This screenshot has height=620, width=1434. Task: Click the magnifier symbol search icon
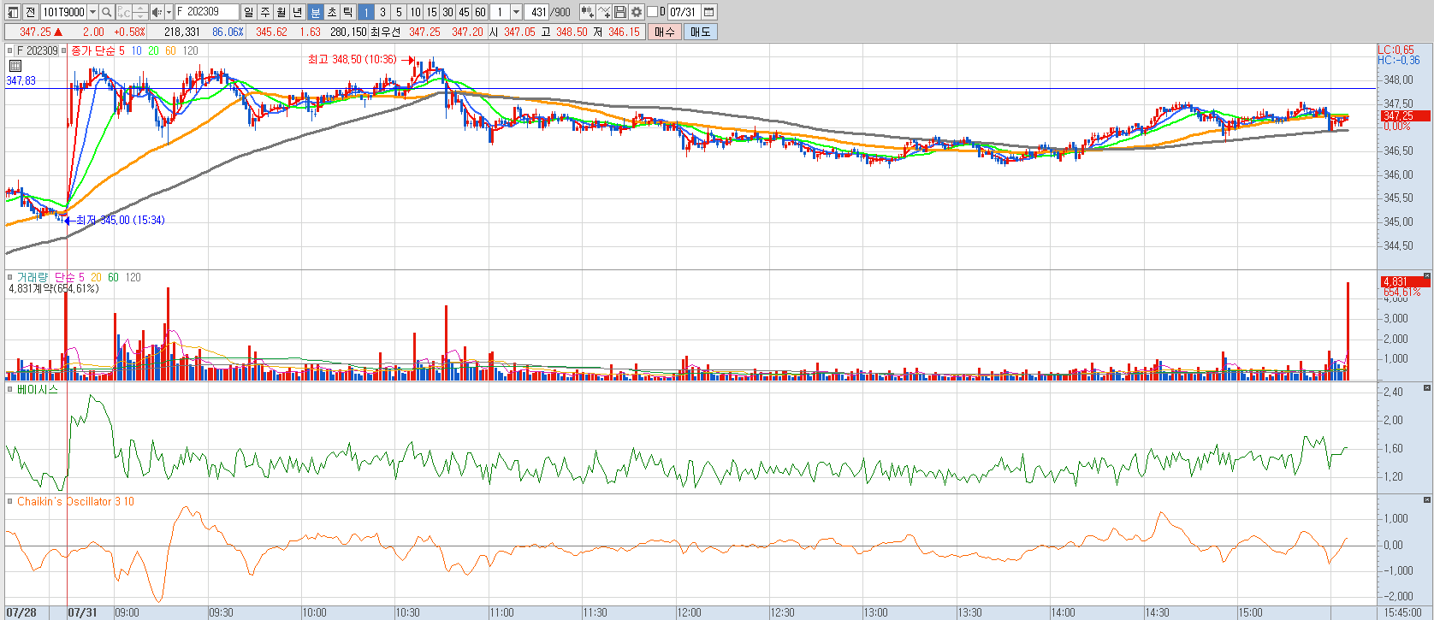[x=106, y=12]
